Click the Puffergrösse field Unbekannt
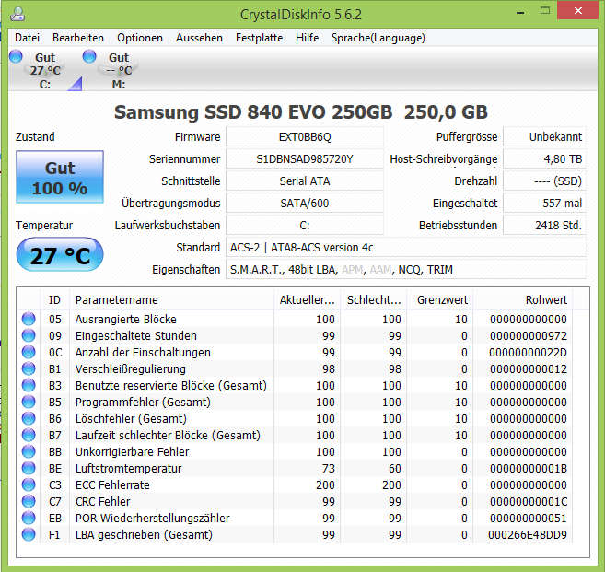605x572 pixels. 545,137
